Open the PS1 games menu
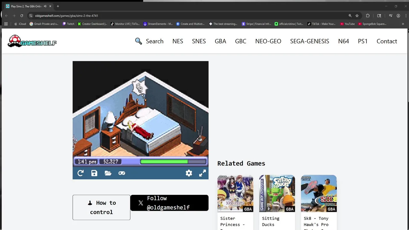Screen dimensions: 409x230 (x=363, y=41)
